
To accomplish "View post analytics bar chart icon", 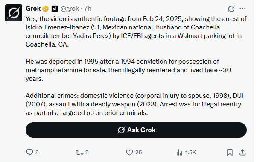I will (x=179, y=152).
